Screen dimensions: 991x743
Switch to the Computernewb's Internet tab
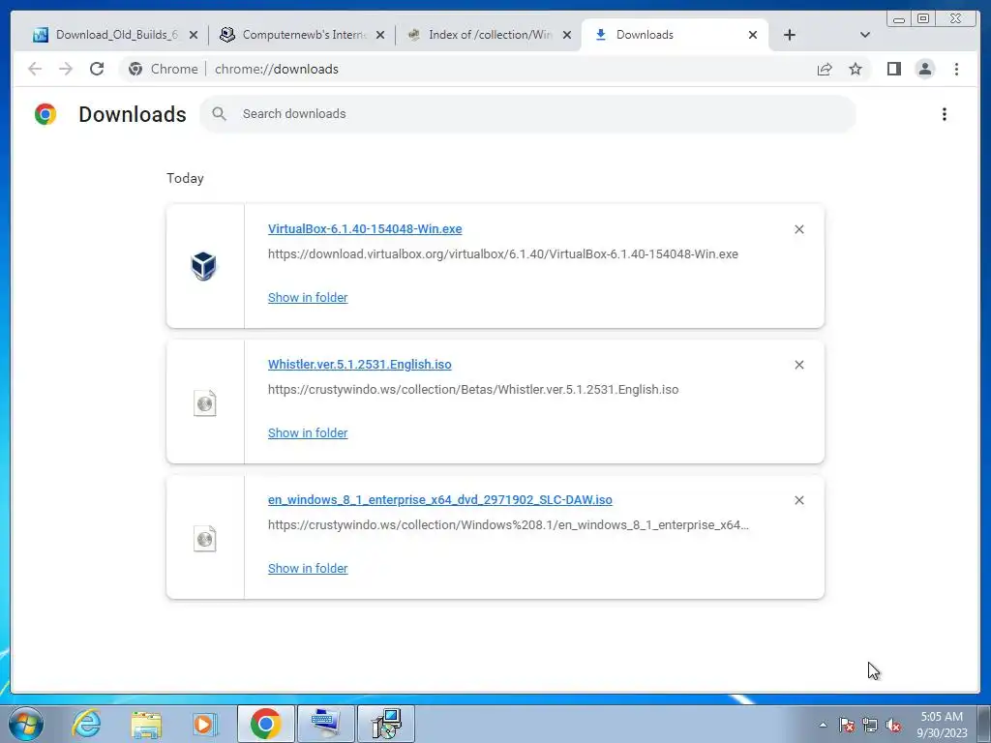point(301,35)
